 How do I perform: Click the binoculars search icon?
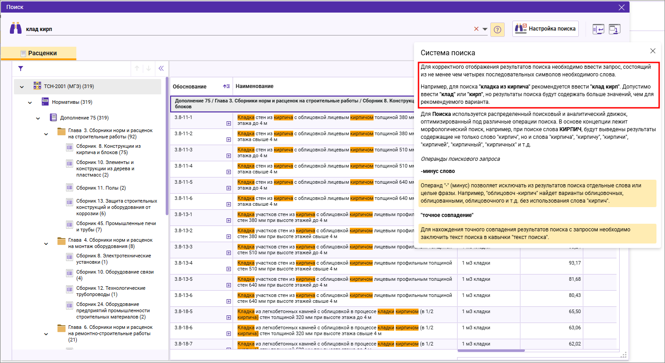[x=16, y=28]
